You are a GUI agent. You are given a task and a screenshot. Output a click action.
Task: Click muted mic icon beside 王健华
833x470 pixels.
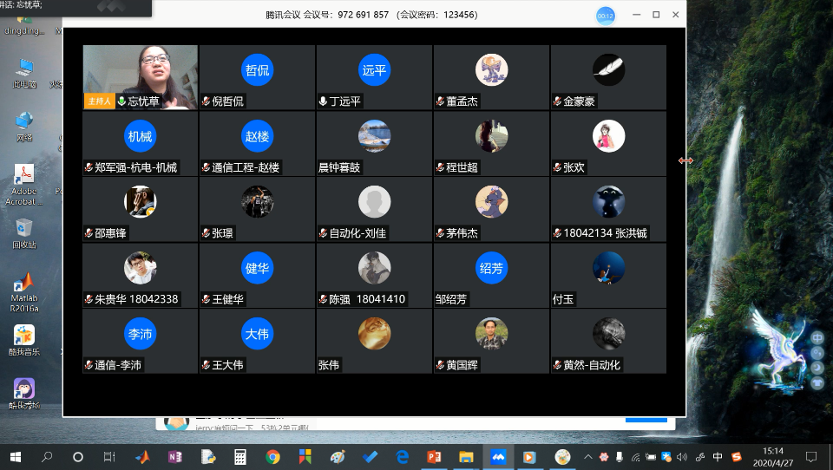(207, 299)
